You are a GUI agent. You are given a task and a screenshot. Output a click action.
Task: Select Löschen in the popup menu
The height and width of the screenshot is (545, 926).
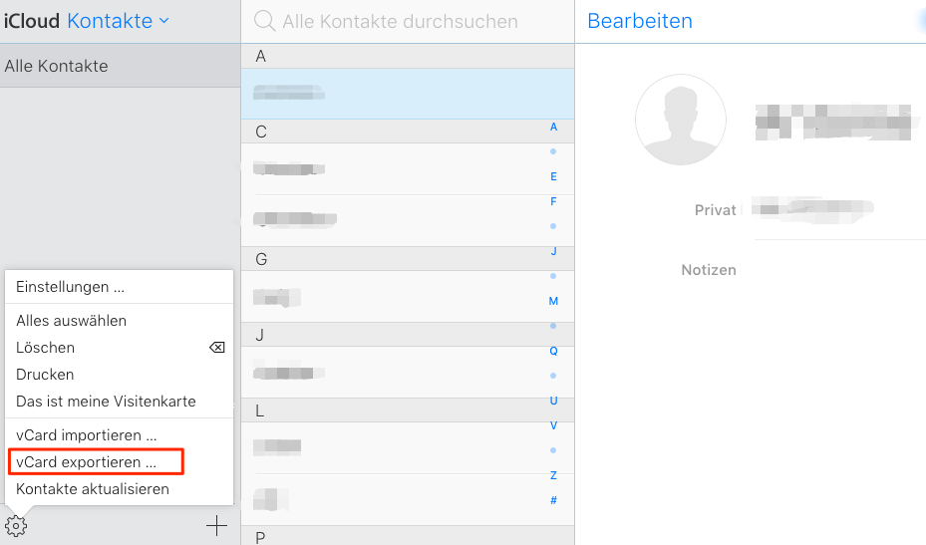coord(46,348)
